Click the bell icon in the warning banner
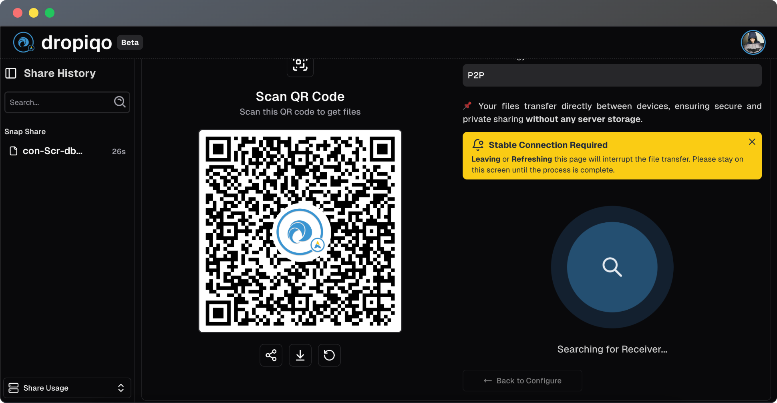Image resolution: width=777 pixels, height=403 pixels. click(x=478, y=145)
